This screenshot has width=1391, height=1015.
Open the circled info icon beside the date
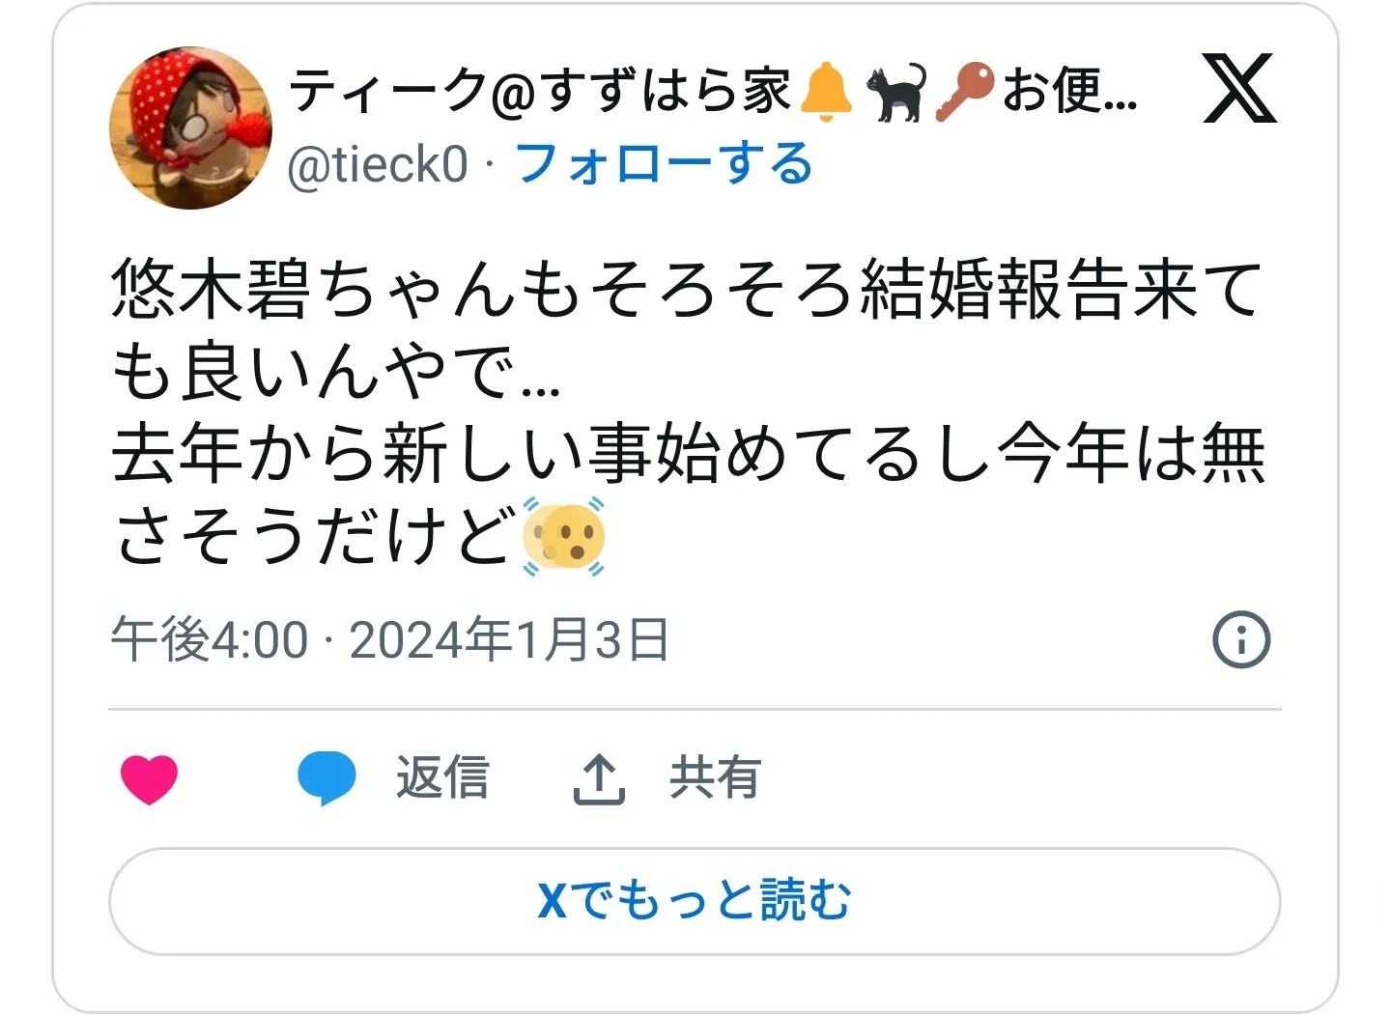(x=1241, y=639)
